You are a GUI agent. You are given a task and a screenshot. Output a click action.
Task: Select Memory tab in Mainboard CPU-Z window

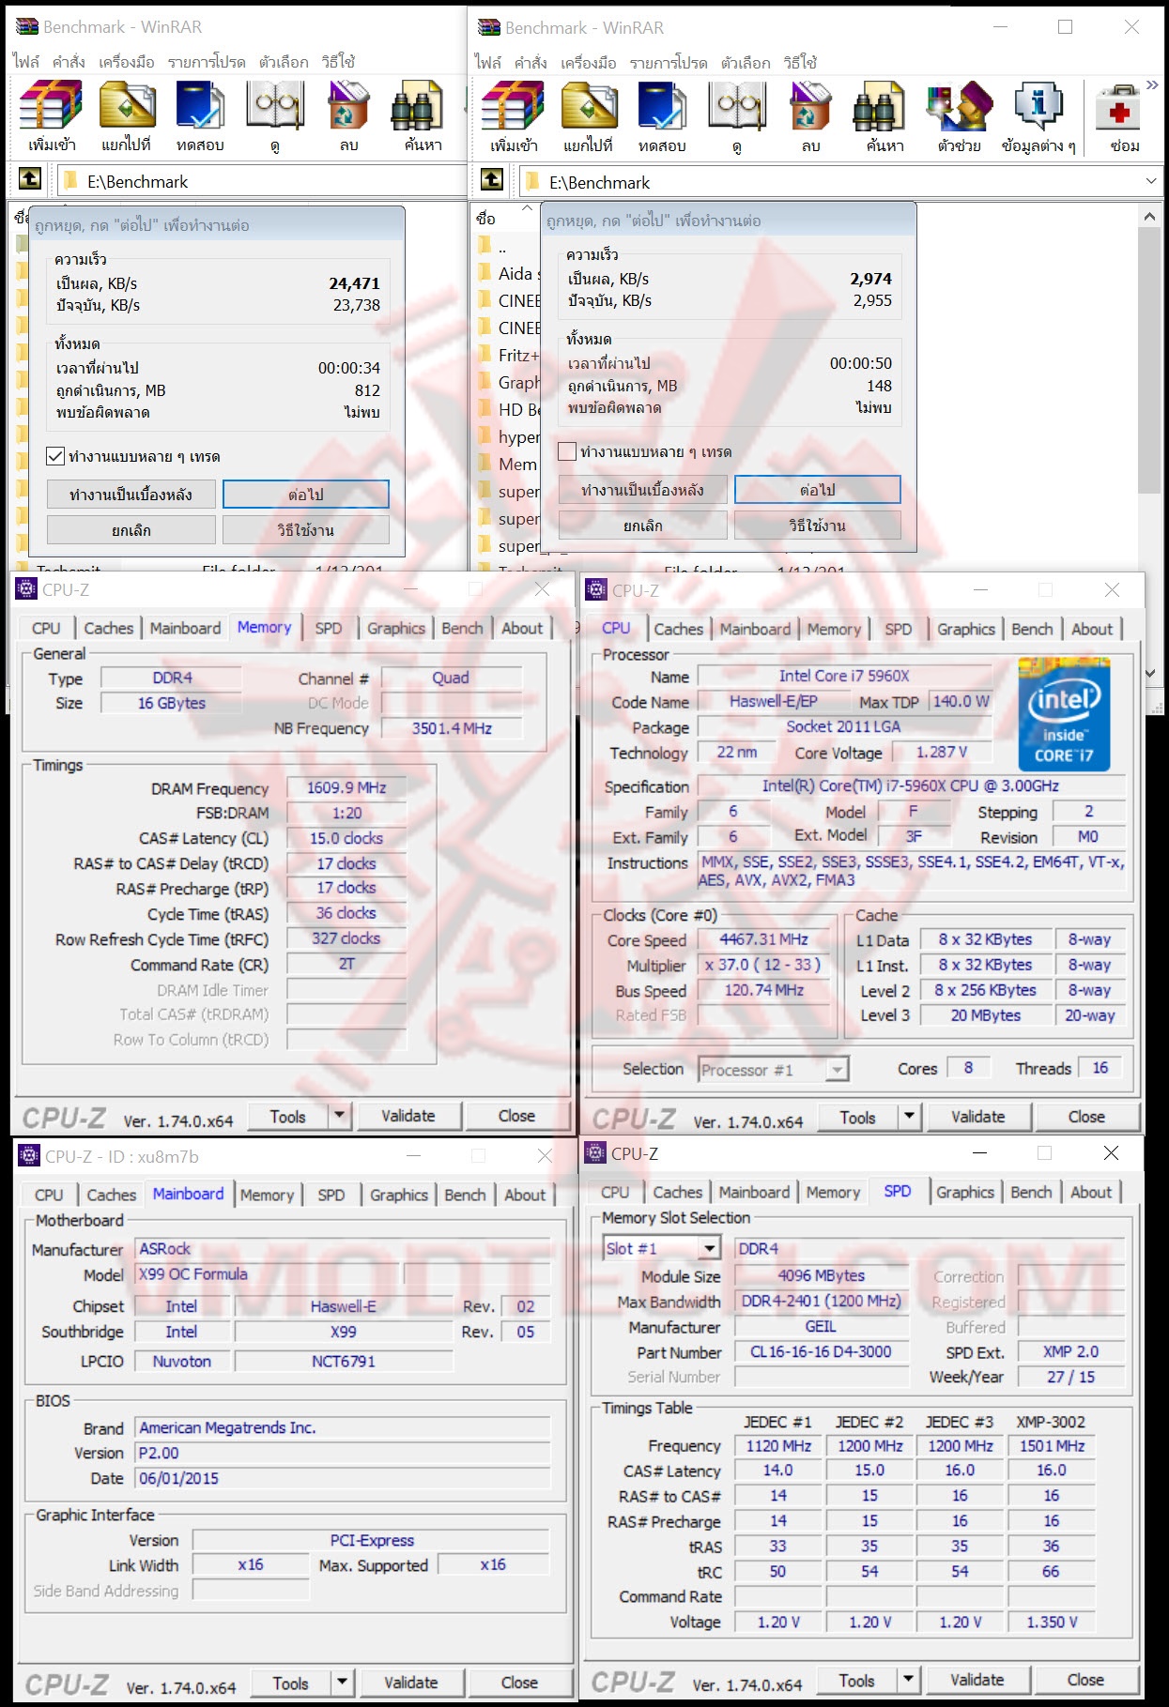pos(267,1195)
